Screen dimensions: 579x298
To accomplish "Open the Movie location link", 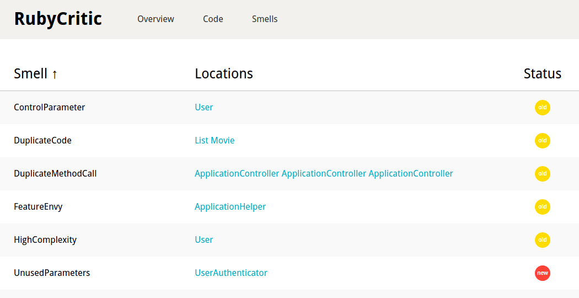I will 223,141.
